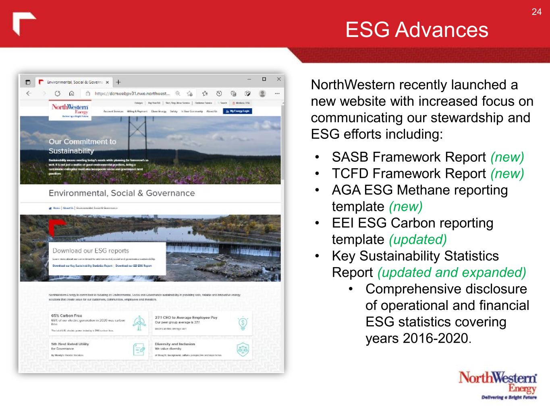The image size is (550, 412).
Task: Open the Collections icon in browser toolbar
Action: (233, 93)
